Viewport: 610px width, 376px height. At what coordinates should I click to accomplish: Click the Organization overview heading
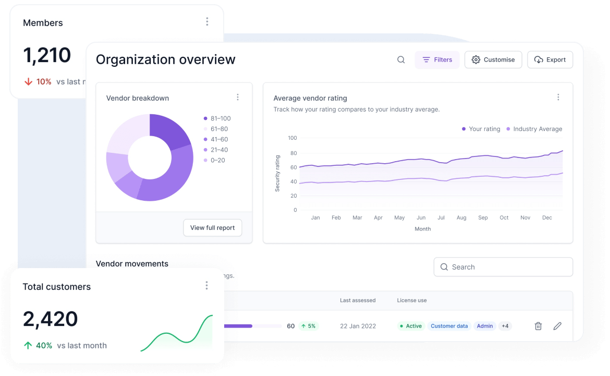pos(166,59)
